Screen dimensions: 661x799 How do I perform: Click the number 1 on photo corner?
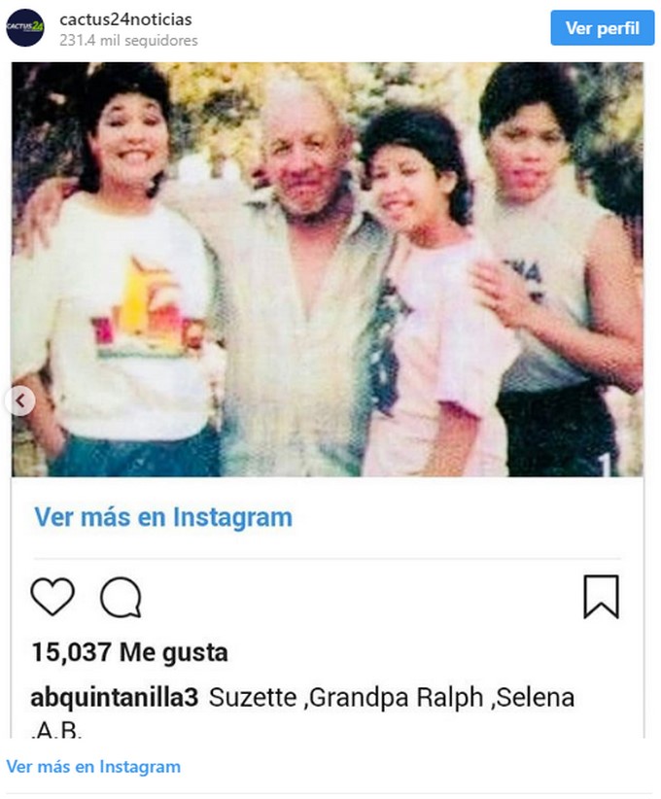click(605, 465)
